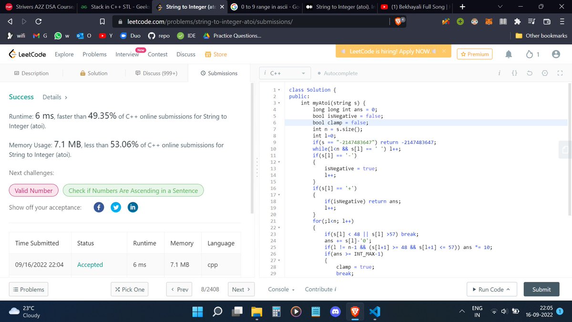The height and width of the screenshot is (322, 572).
Task: Enter fullscreen editor mode
Action: pos(560,73)
